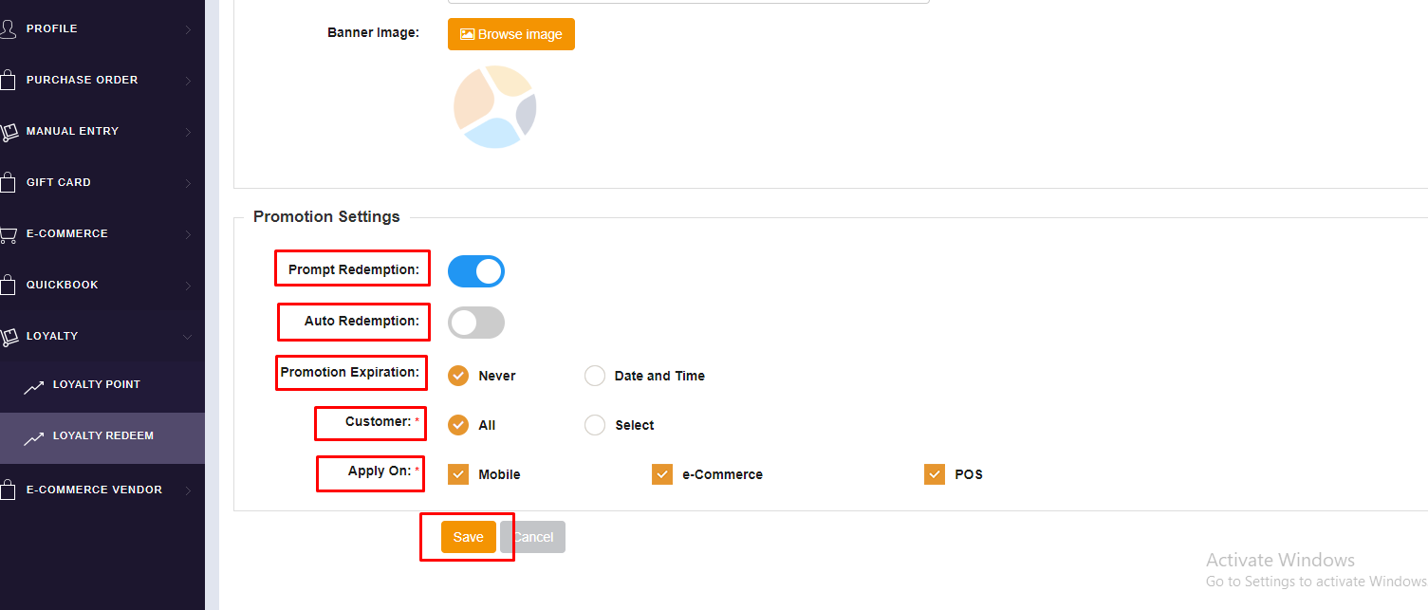Save the promotion settings
Viewport: 1428px width, 610px height.
(x=469, y=537)
